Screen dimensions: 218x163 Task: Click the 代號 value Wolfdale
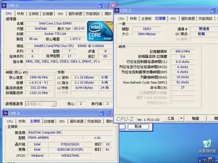click(41, 29)
